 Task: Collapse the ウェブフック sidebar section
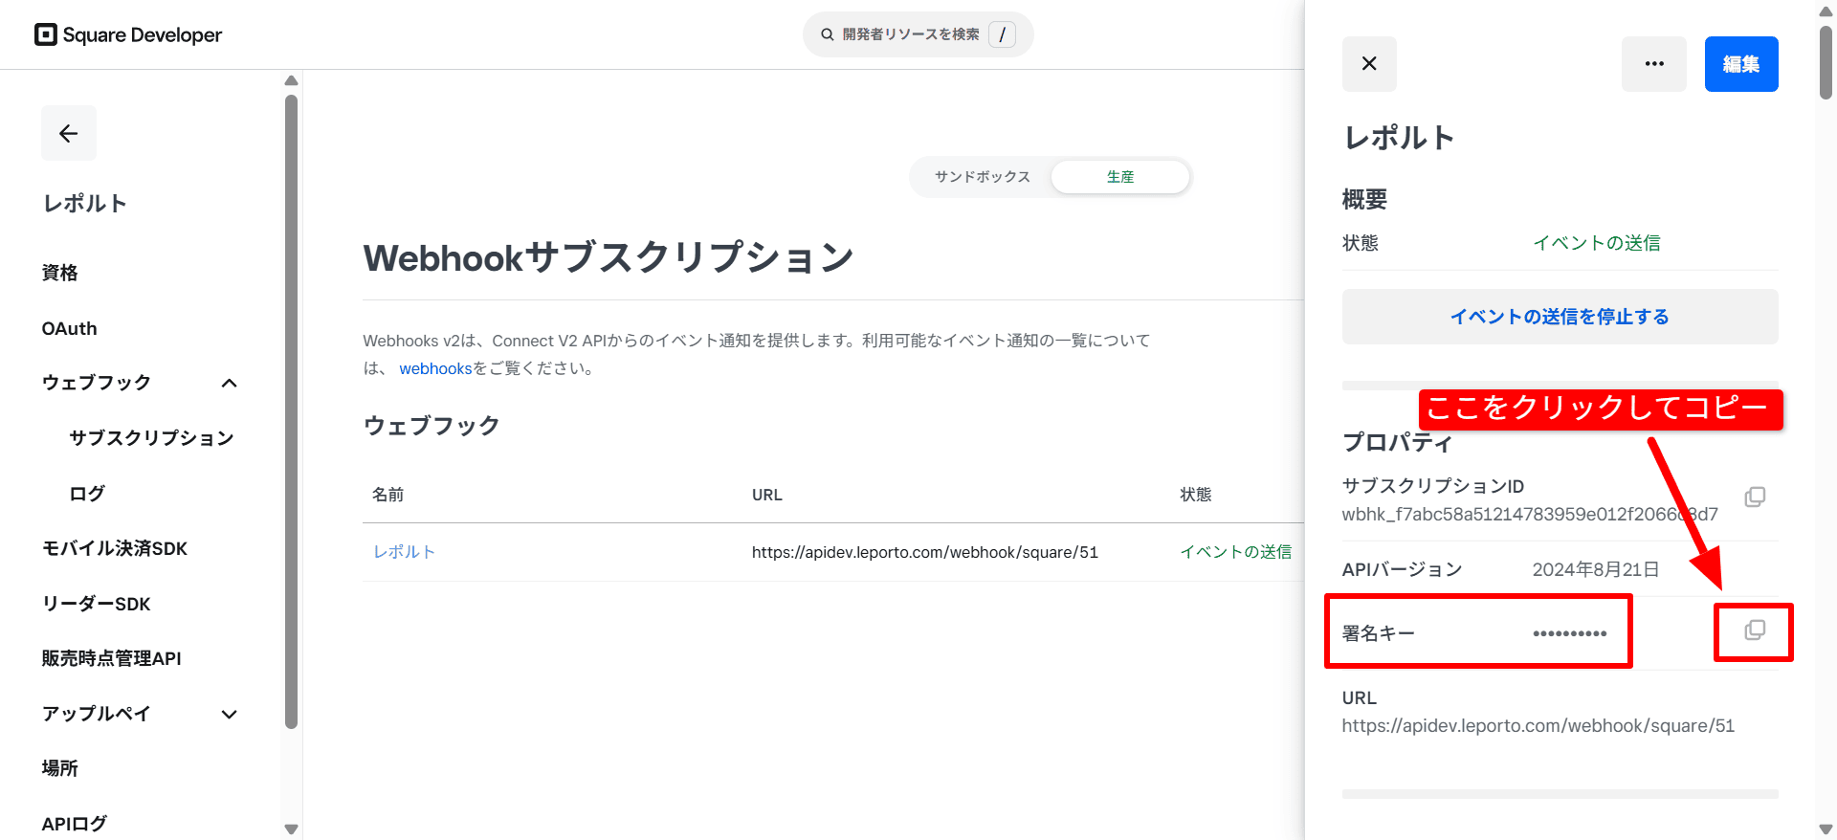point(229,383)
